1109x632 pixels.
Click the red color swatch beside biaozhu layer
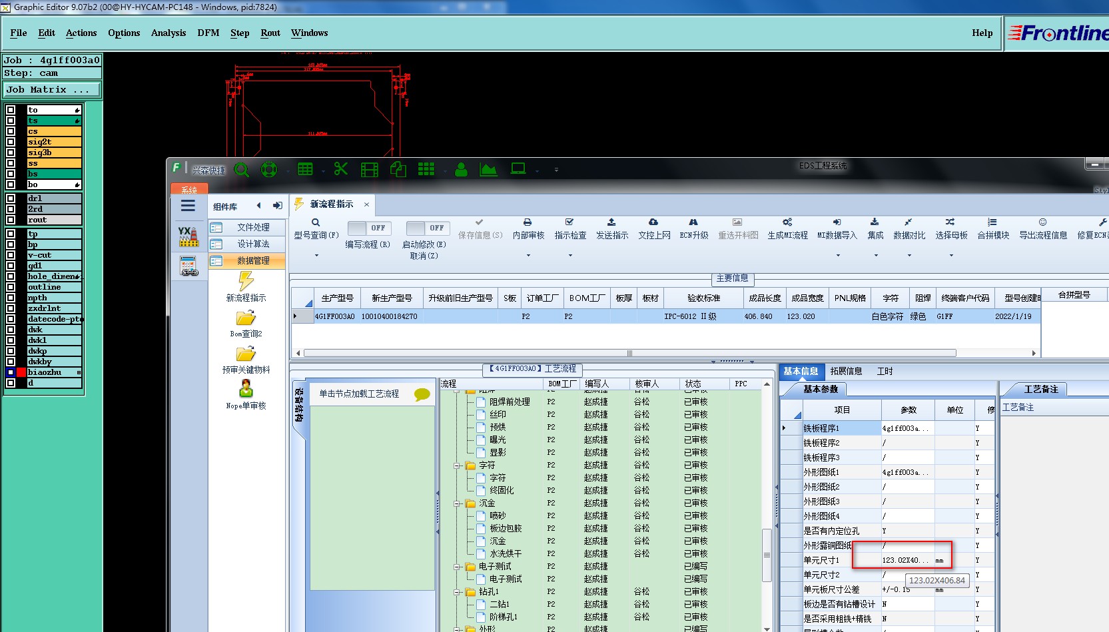[x=21, y=372]
